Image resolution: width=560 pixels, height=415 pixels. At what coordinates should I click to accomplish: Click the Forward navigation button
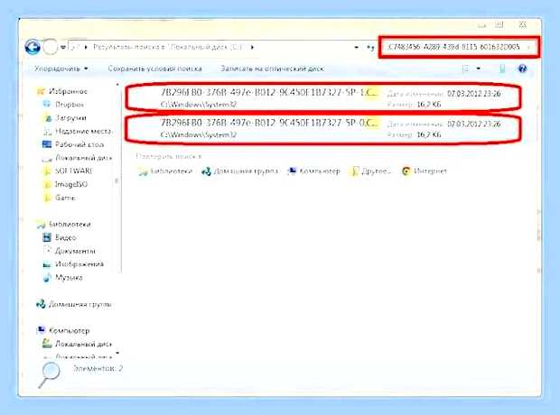point(50,47)
